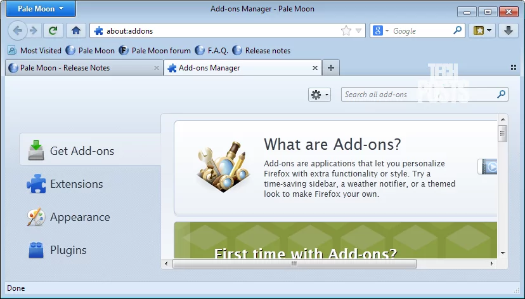Click the First time with Add-ons banner
This screenshot has height=299, width=525.
point(335,240)
